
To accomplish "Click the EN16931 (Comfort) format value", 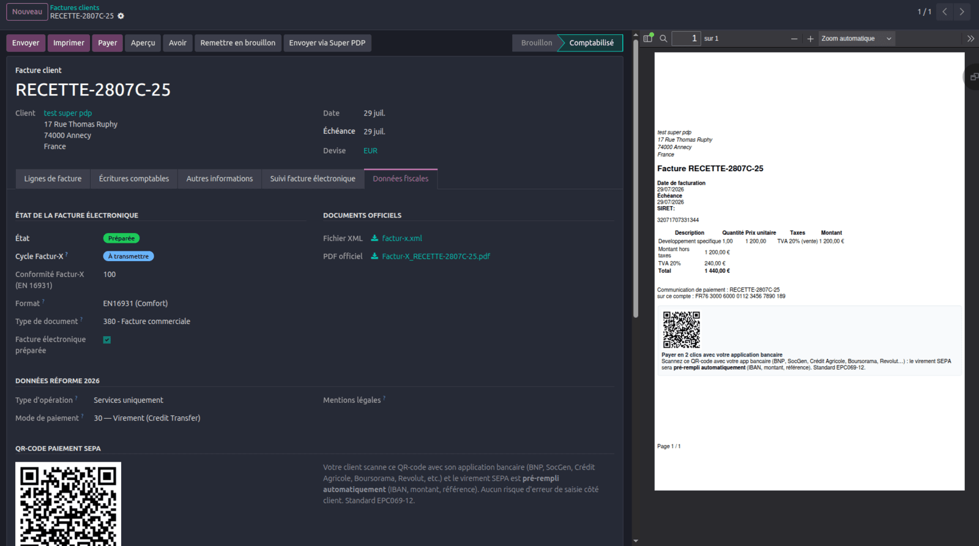I will click(x=135, y=303).
